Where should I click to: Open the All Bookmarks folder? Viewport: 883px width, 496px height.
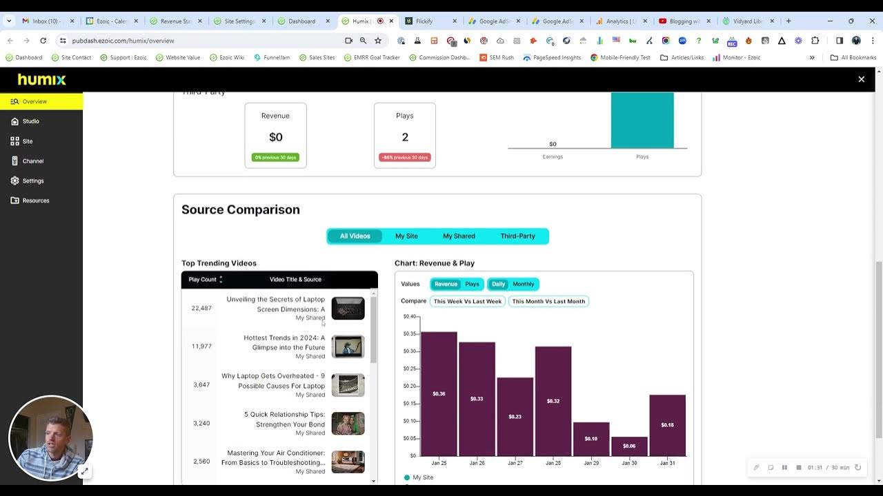point(853,58)
